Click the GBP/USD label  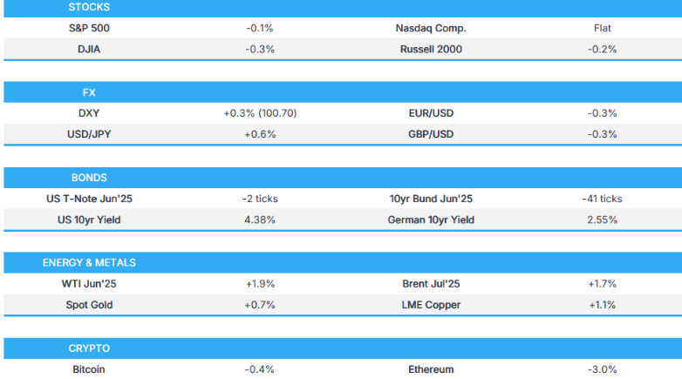[431, 134]
